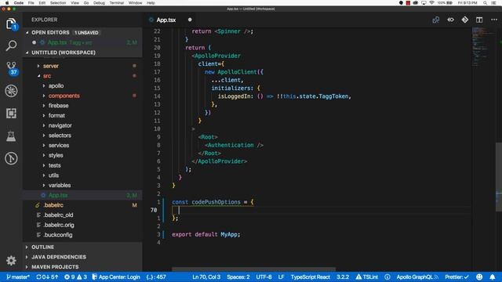Click the {.}: 457 status item

coord(156,277)
